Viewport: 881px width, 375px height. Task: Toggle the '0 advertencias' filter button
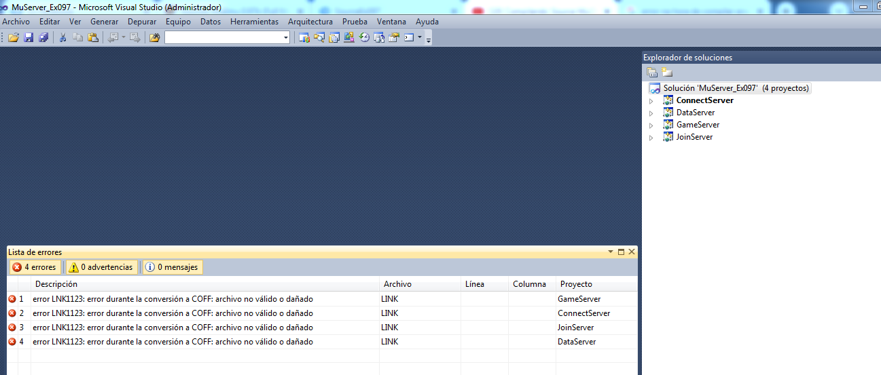tap(101, 267)
